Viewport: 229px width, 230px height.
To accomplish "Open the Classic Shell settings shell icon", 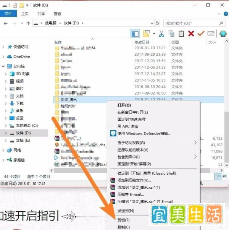I will tap(223, 34).
